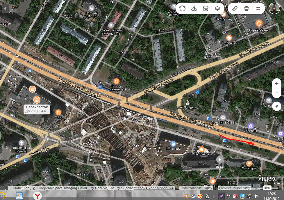Zoom out with the minus button
Screen dimensions: 284x200
276,93
